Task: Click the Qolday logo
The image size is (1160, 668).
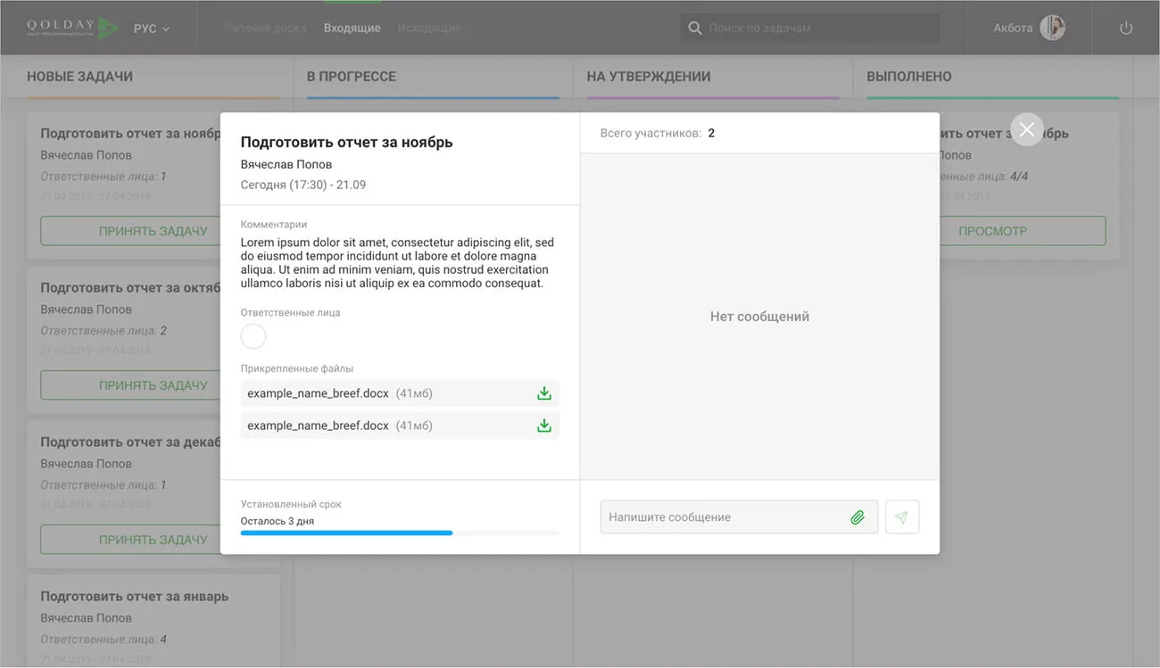Action: pos(73,28)
